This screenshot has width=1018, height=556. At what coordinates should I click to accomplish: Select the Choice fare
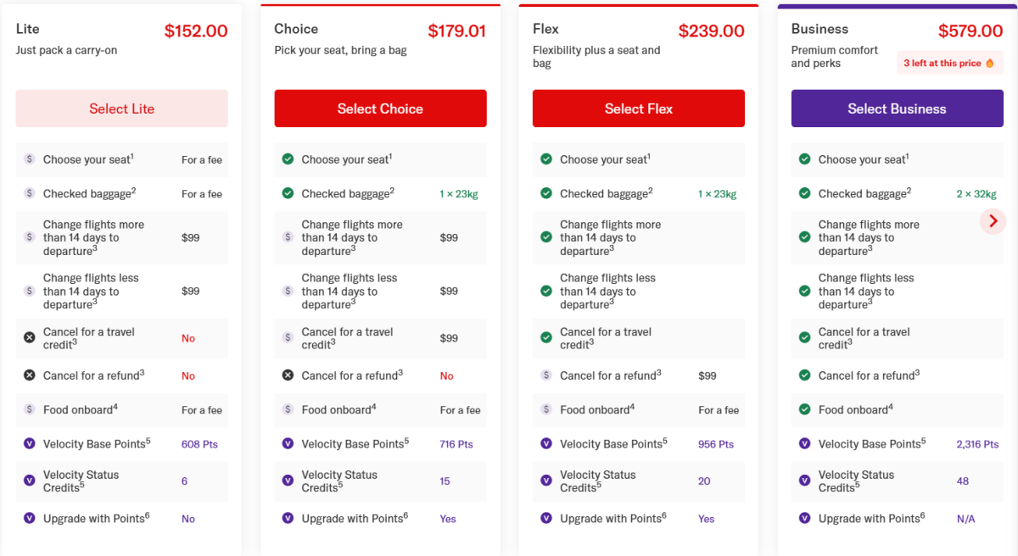point(380,108)
